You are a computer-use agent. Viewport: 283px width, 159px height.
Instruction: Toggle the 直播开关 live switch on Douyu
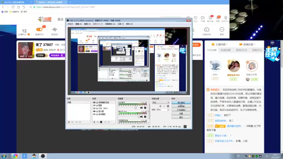pos(39,29)
